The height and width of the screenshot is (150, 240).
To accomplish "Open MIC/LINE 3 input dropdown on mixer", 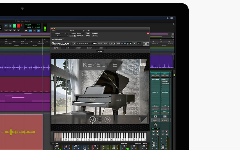I will [155, 107].
